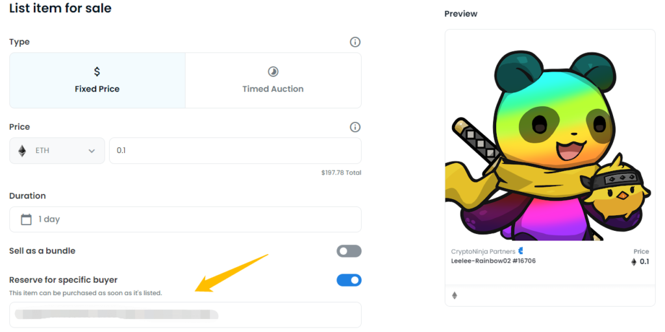This screenshot has width=665, height=332.
Task: Click the Timed Auction clock icon
Action: (273, 71)
